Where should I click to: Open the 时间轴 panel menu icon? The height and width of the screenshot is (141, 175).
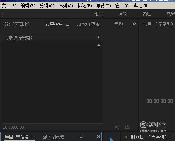tap(171, 137)
